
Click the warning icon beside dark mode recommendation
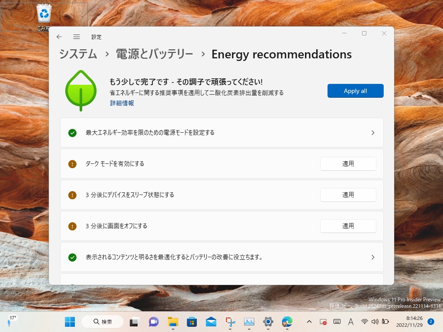tap(72, 164)
